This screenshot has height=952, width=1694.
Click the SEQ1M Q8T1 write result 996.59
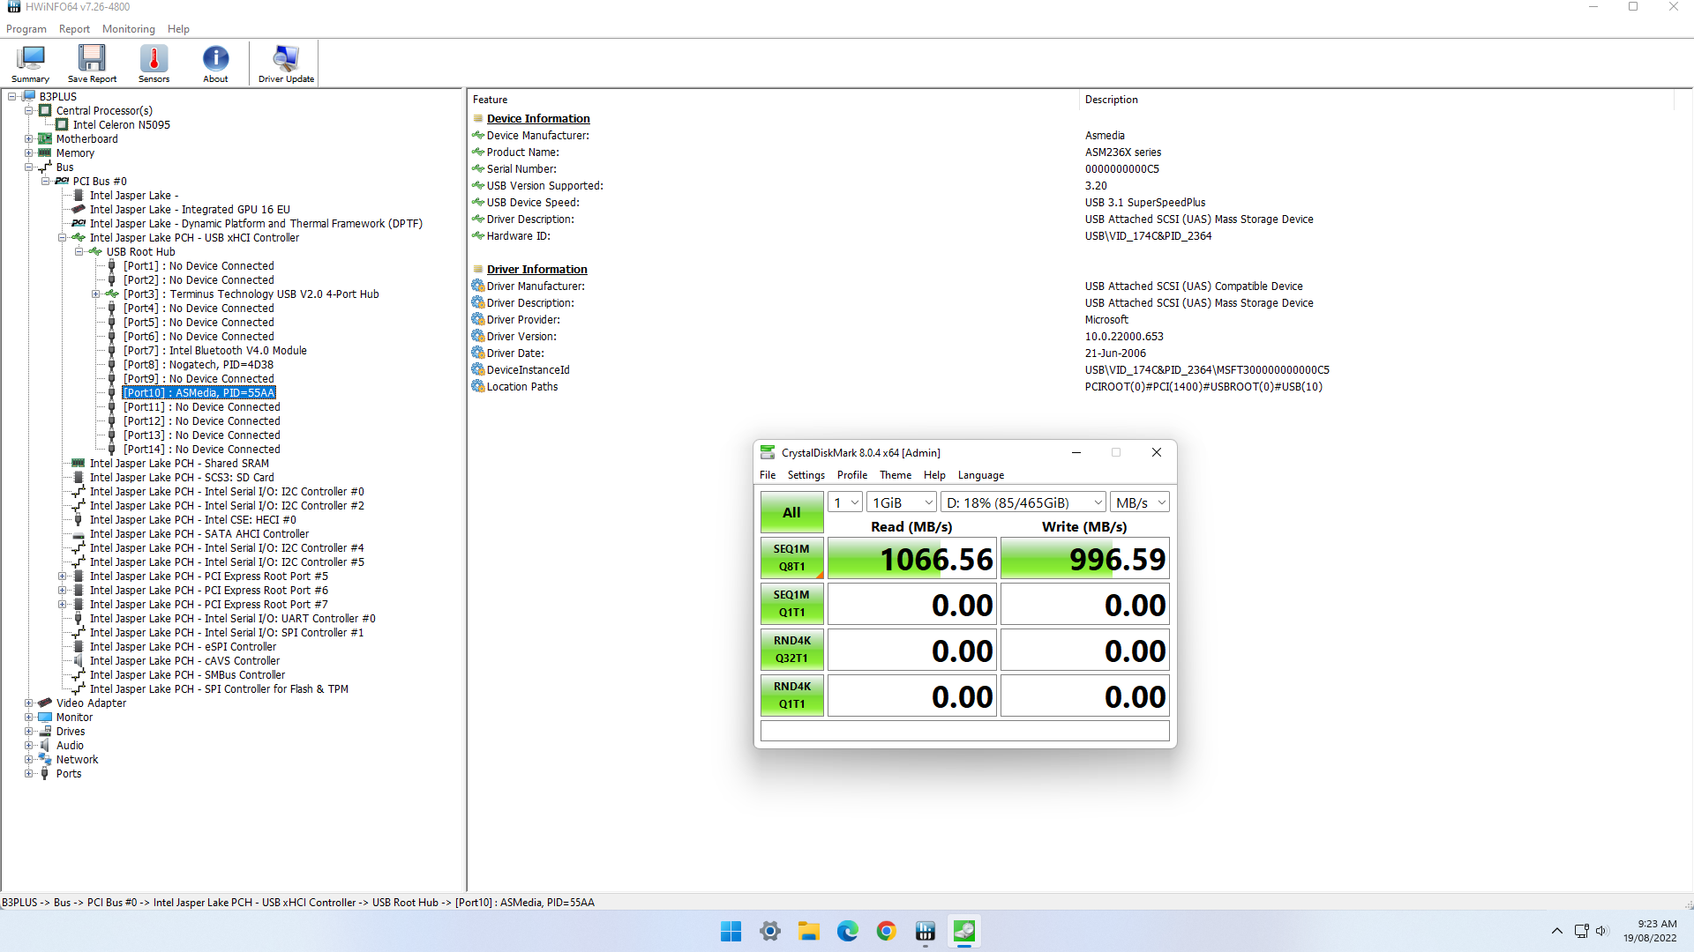(1085, 558)
